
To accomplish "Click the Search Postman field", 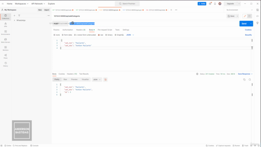I will click(x=127, y=4).
